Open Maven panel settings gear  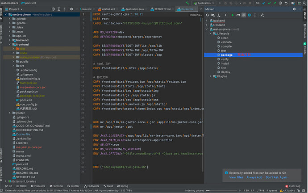[294, 9]
